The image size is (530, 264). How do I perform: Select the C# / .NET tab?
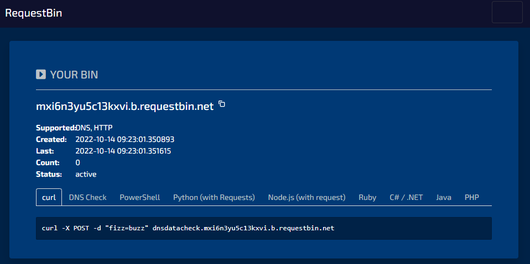[x=406, y=197]
